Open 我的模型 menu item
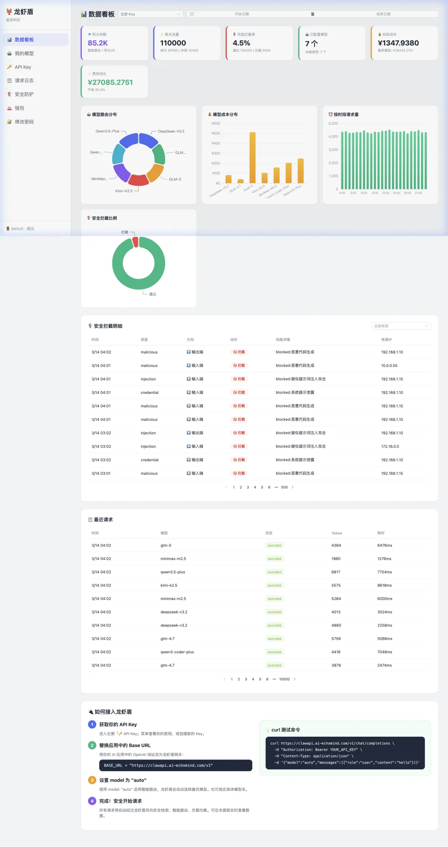 [x=36, y=53]
